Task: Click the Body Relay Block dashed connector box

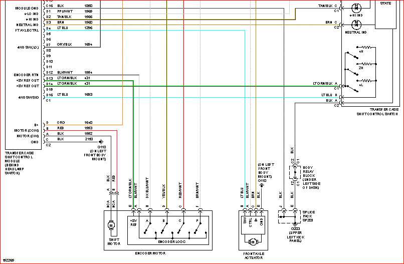Action: pos(295,172)
